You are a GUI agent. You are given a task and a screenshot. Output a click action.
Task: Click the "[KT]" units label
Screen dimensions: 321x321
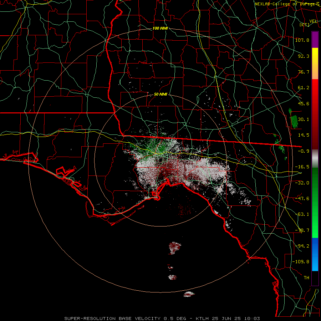(x=305, y=25)
